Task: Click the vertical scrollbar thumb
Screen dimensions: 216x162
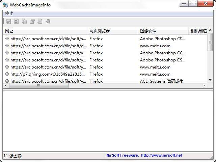Action: click(210, 42)
